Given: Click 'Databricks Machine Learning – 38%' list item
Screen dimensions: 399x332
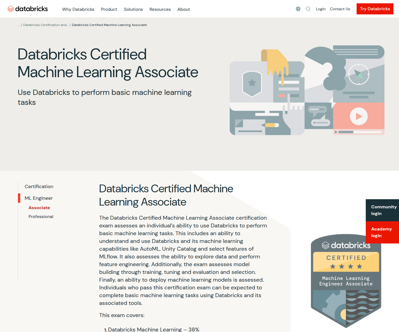Looking at the screenshot, I should pos(154,330).
